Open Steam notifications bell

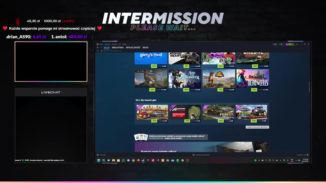[x=281, y=44]
